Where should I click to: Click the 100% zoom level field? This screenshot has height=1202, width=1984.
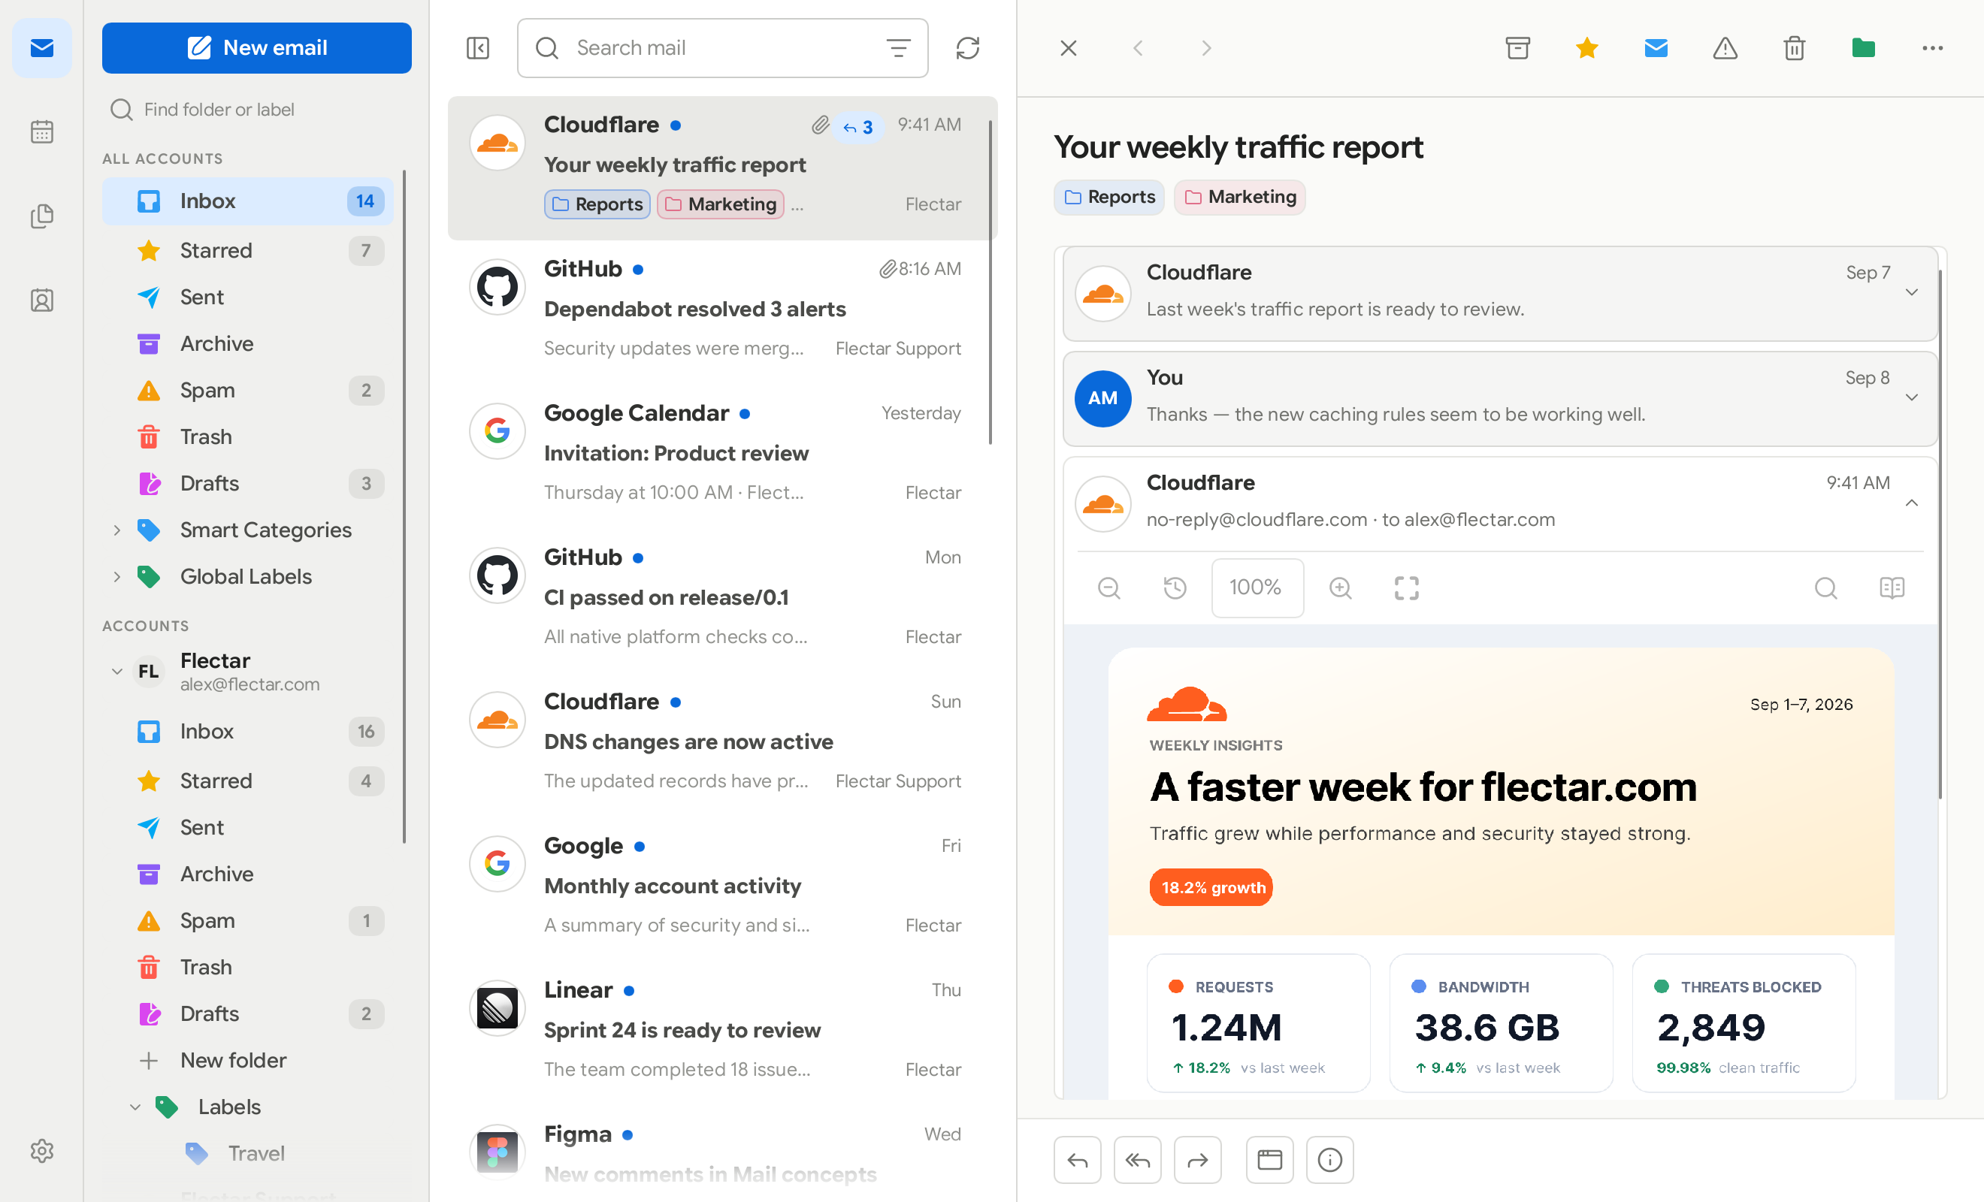pyautogui.click(x=1257, y=587)
